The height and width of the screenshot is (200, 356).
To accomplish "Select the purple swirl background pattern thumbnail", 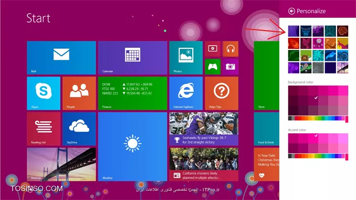I will point(294,31).
